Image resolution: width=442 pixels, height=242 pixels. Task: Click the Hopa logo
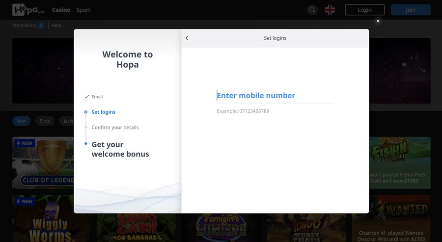[28, 10]
